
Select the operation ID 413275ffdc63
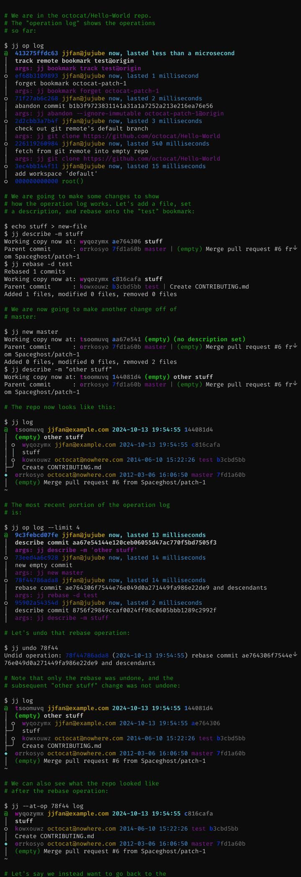(36, 53)
